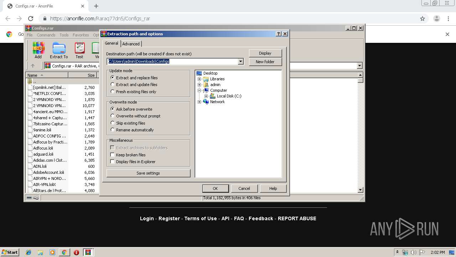Screen dimensions: 456x257
Task: Show hidden system tray icons
Action: tap(398, 252)
